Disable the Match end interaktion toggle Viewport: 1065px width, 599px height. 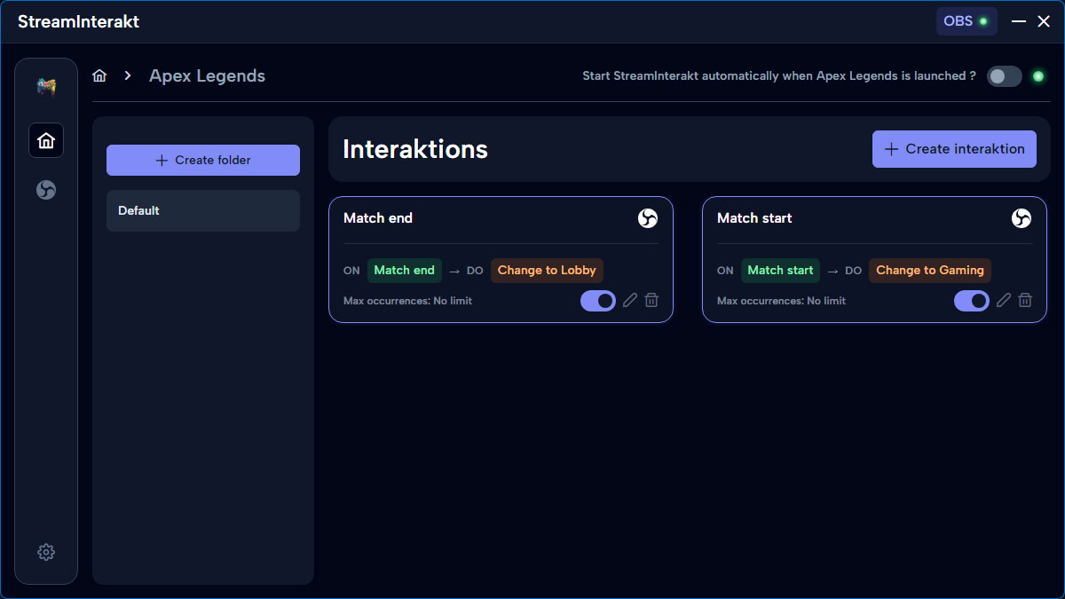point(598,301)
